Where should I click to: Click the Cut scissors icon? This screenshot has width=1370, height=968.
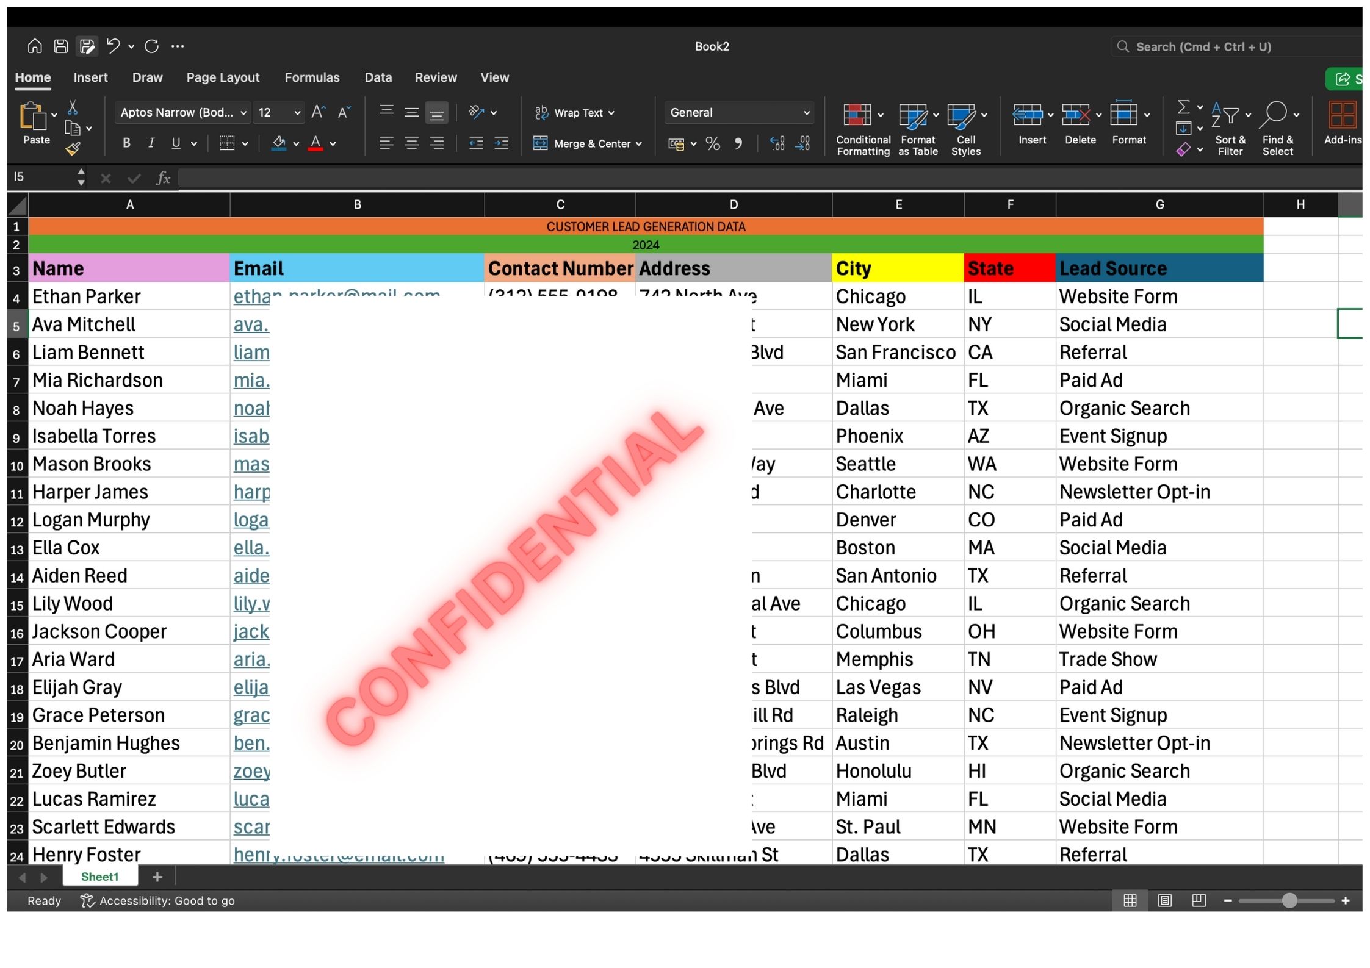[x=73, y=108]
